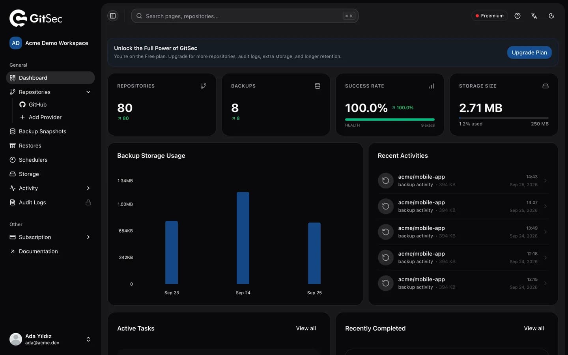Click Add Provider in sidebar
The width and height of the screenshot is (568, 355).
[55, 117]
